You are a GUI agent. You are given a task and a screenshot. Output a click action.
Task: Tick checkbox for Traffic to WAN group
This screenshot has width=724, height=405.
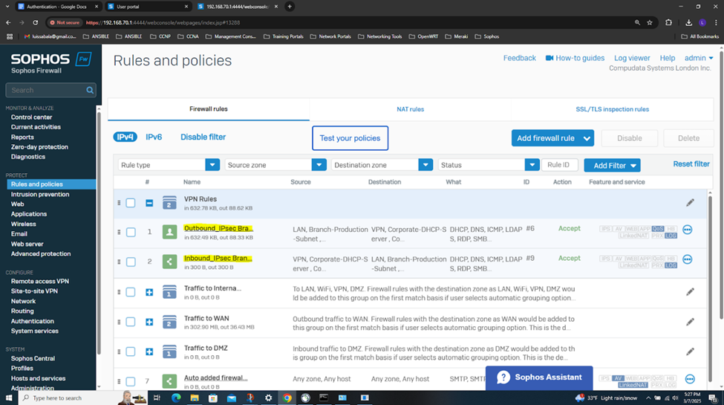(131, 322)
